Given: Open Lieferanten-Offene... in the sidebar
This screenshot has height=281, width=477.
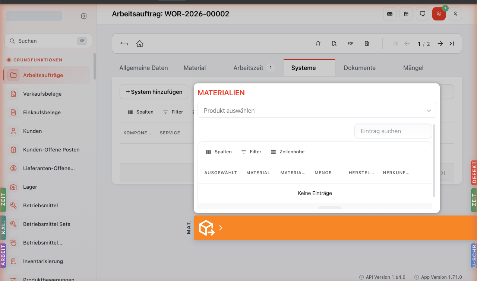Looking at the screenshot, I should tap(47, 168).
